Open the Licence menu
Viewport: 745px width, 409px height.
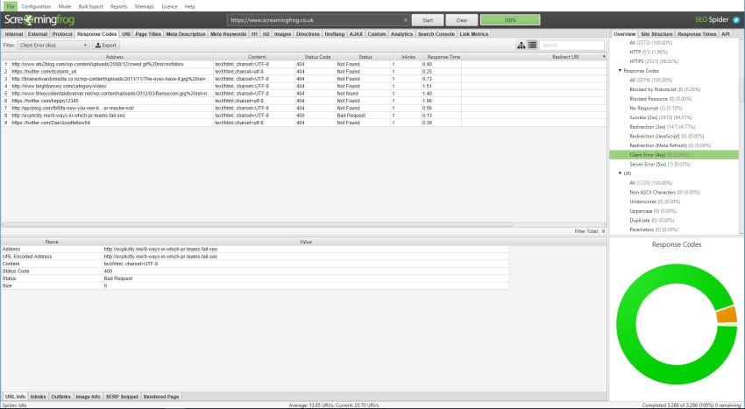[x=170, y=7]
